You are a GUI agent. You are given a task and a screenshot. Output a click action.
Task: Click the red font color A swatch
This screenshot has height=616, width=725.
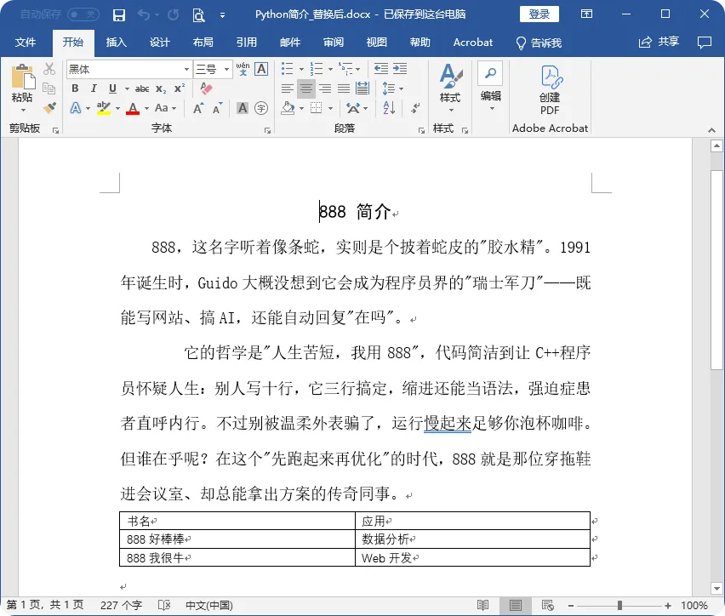[x=133, y=109]
